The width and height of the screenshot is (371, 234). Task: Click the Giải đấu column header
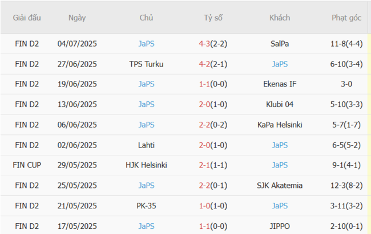pyautogui.click(x=27, y=18)
